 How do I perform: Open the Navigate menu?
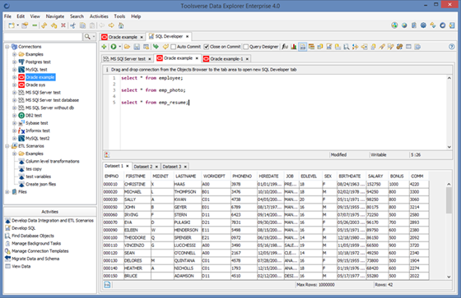54,16
